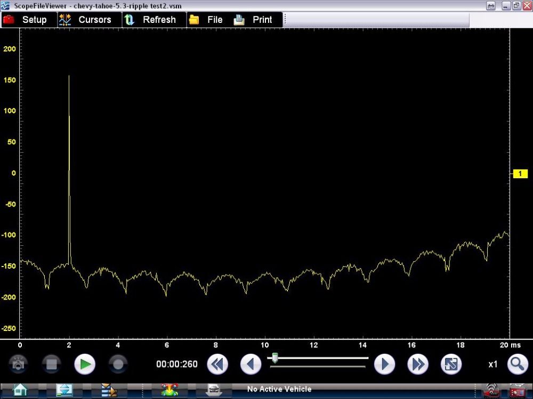Viewport: 533px width, 399px height.
Task: Select the channel 1 zero-position marker
Action: pos(520,173)
